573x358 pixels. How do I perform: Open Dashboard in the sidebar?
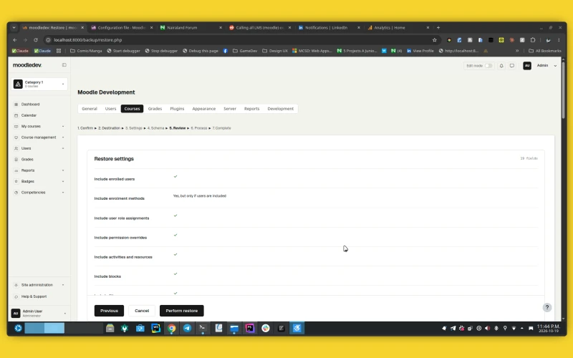point(30,104)
